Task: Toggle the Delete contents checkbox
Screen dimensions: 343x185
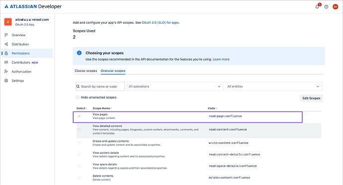Action: click(79, 178)
